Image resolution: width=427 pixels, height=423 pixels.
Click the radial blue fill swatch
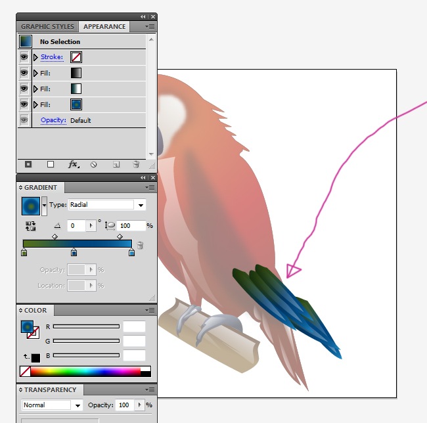click(76, 104)
